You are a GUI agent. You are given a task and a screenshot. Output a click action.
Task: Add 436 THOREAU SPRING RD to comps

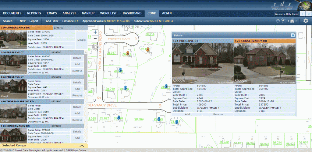[77, 113]
